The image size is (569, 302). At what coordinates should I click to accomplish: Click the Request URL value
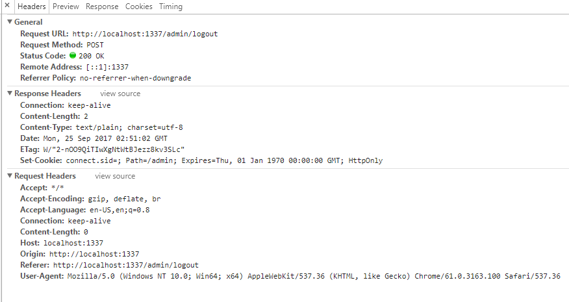coord(145,34)
